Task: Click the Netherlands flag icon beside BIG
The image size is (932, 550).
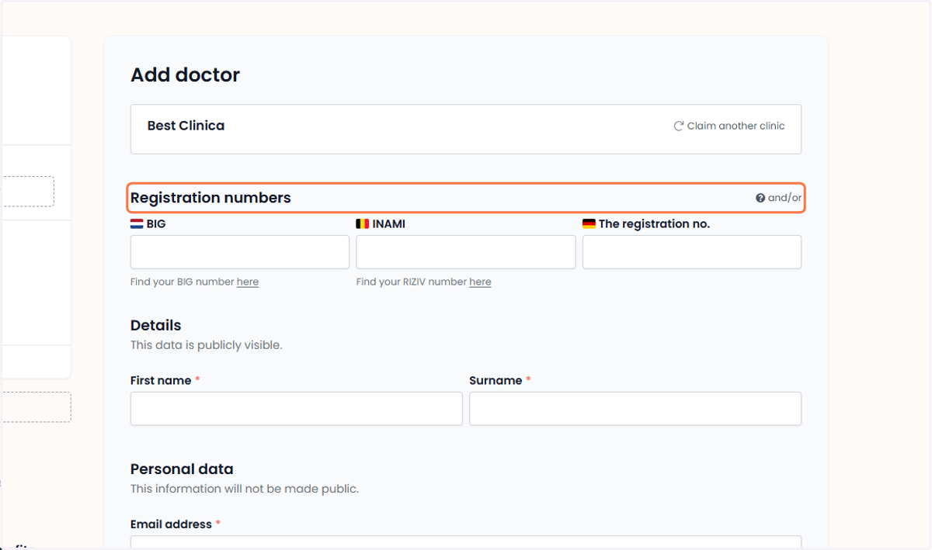Action: [137, 223]
